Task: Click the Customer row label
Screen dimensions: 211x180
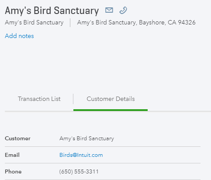Action: coord(17,138)
